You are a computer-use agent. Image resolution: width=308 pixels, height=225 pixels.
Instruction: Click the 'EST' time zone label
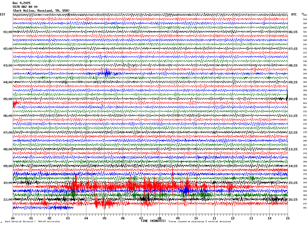click(3, 14)
